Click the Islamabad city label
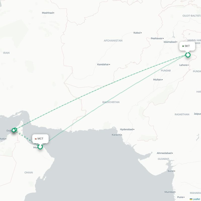Image resolution: width=201 pixels, height=201 pixels. pos(170,42)
